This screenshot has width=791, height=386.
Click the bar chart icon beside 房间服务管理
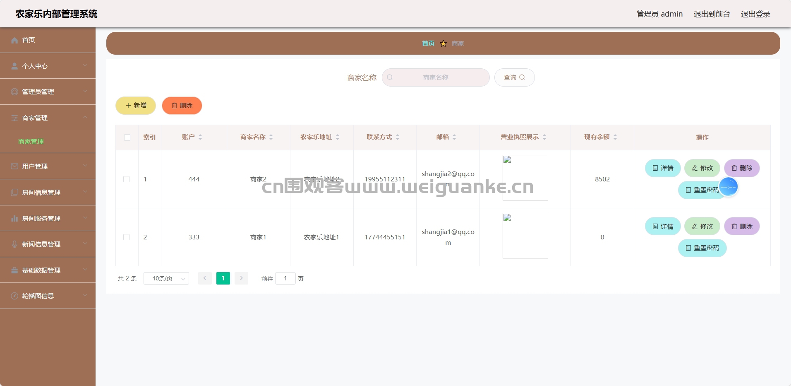[14, 218]
